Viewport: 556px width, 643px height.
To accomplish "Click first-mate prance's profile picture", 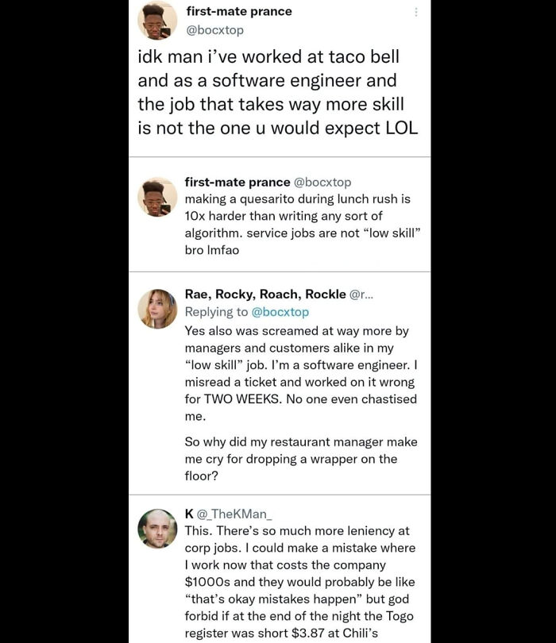I will pos(156,20).
